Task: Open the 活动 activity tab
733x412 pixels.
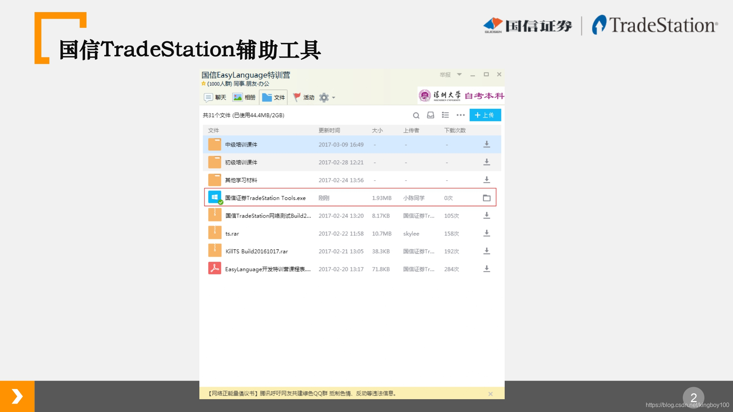Action: pos(303,97)
